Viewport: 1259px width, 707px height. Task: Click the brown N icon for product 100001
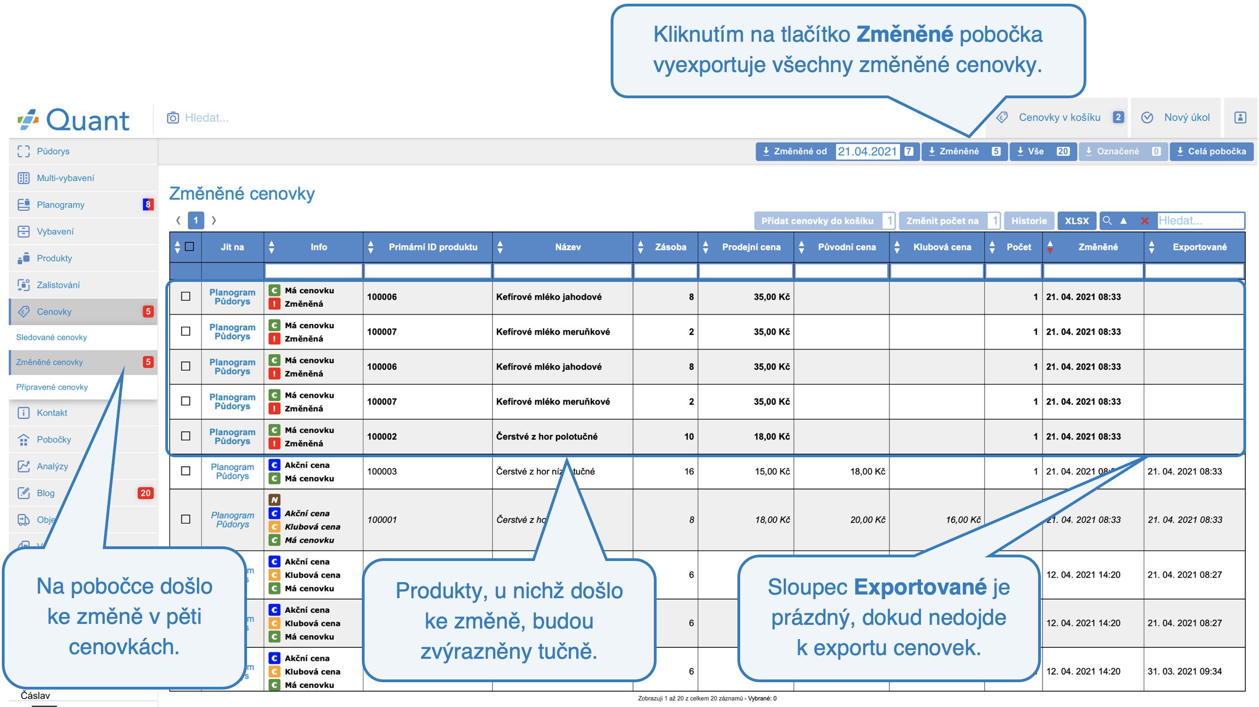coord(275,500)
